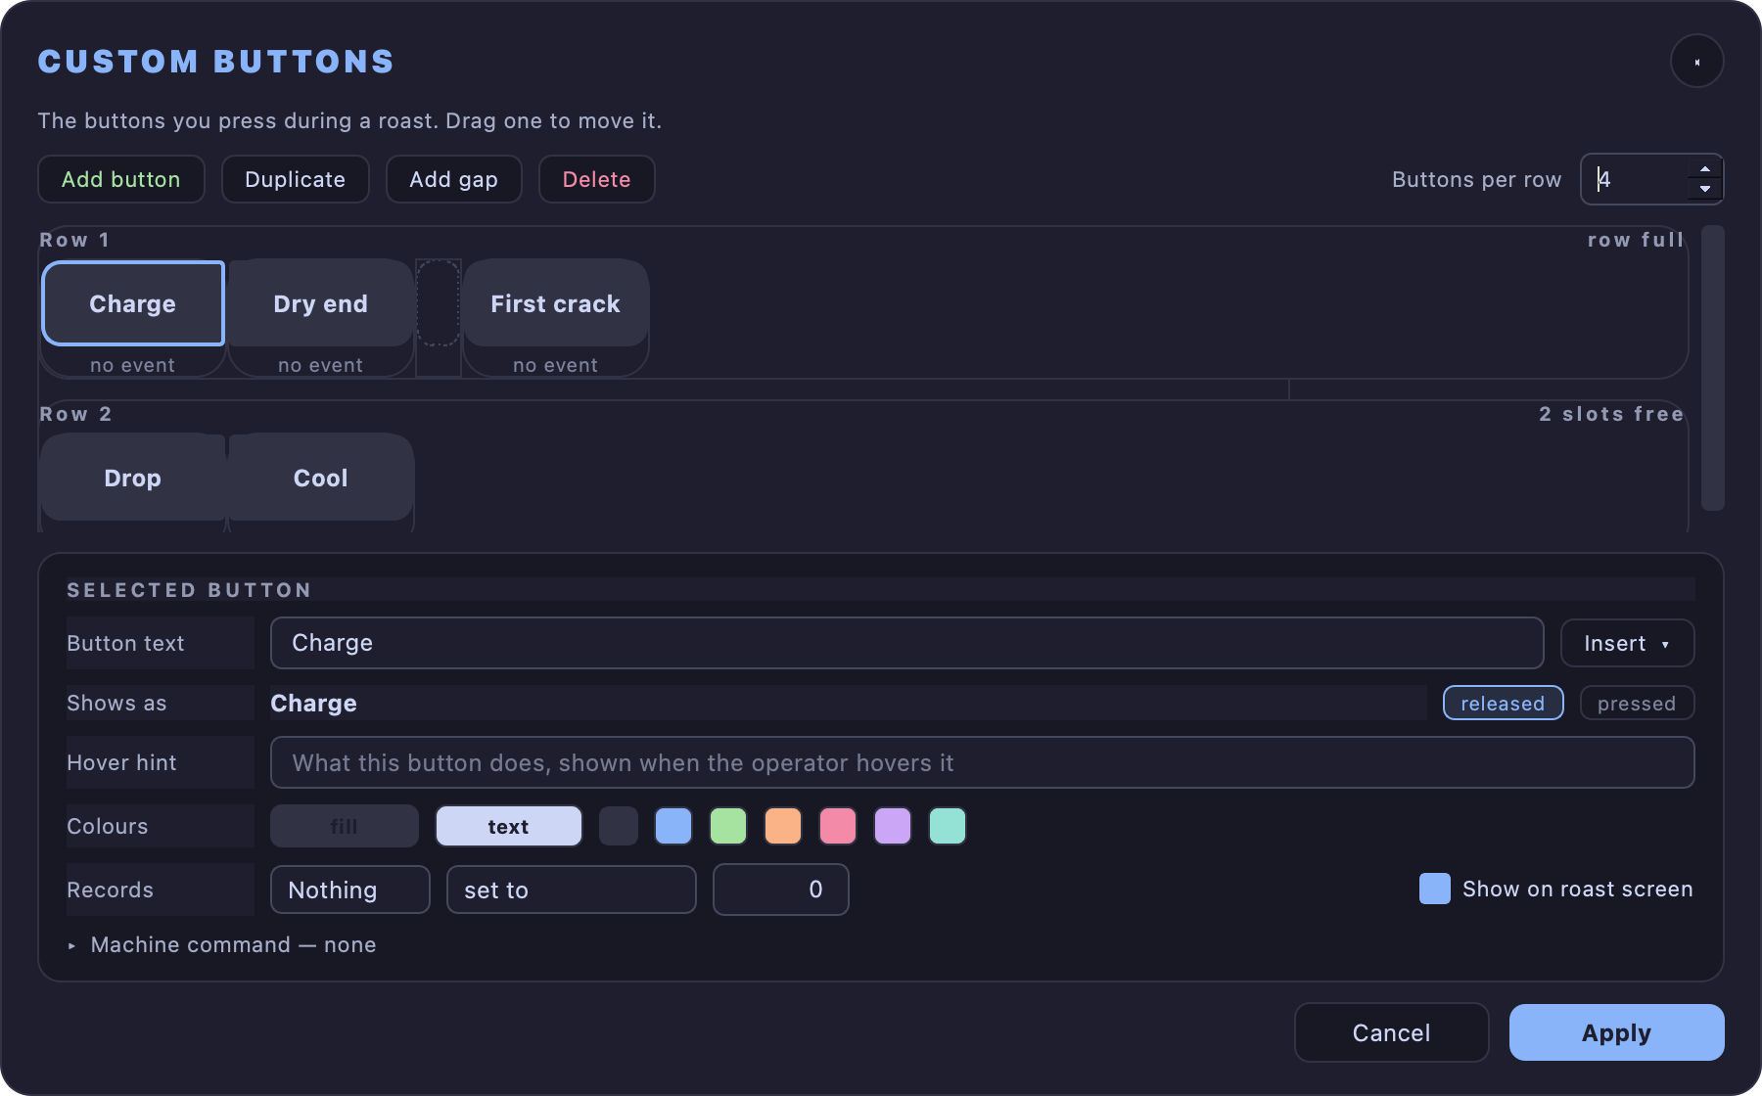Click the Shows as preview text 'Charge'
Screen dimensions: 1762x1096
pyautogui.click(x=313, y=703)
